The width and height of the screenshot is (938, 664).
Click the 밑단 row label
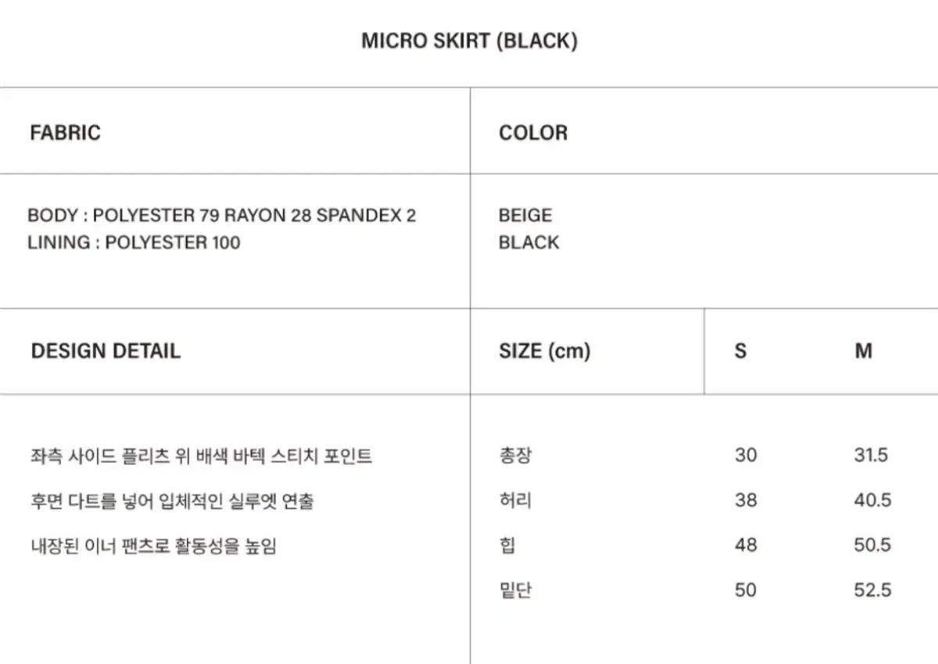coord(515,590)
